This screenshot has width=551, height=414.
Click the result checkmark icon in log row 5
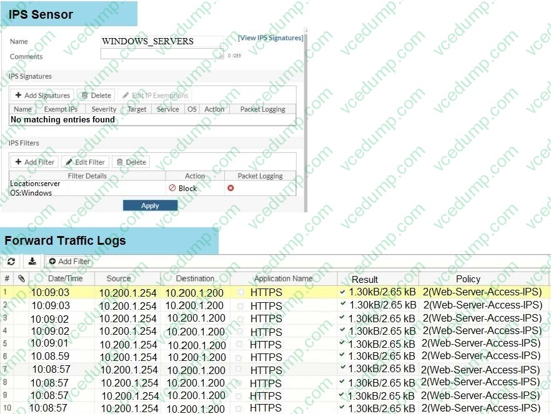[x=342, y=343]
